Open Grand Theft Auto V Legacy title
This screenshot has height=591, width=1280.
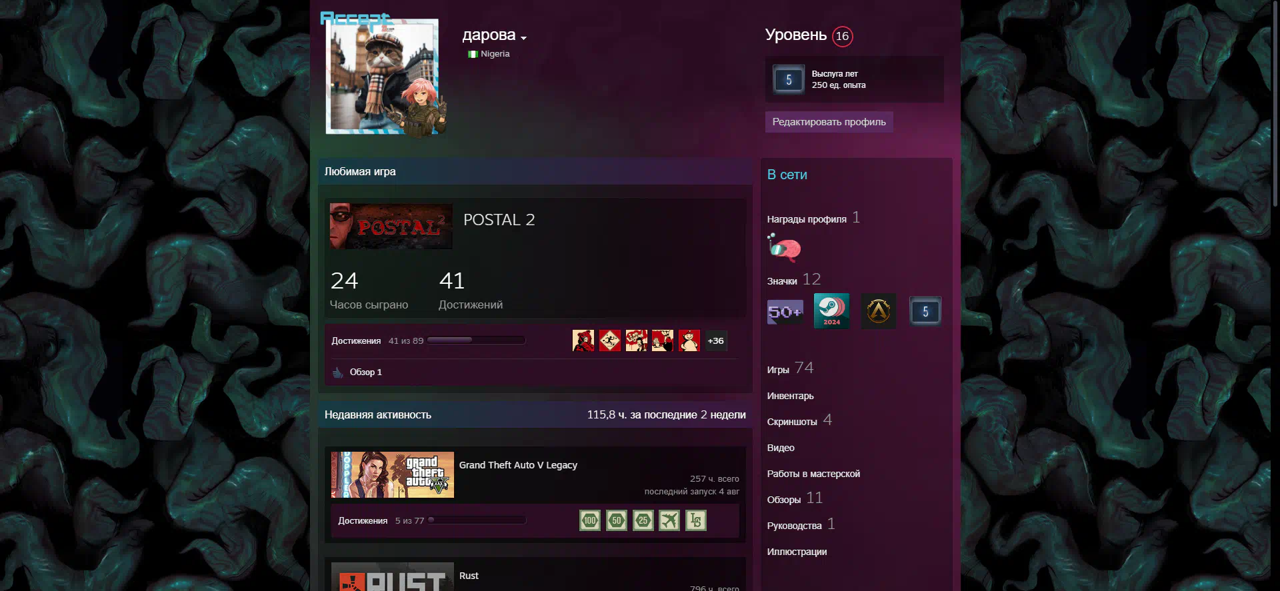(518, 465)
